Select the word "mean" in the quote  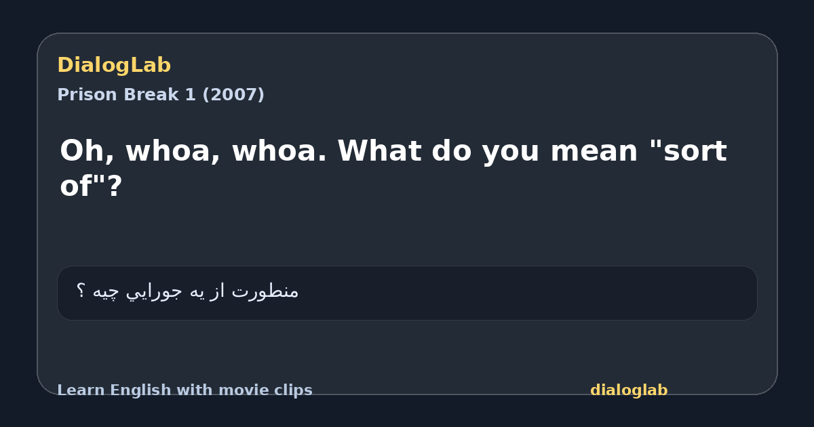point(594,151)
